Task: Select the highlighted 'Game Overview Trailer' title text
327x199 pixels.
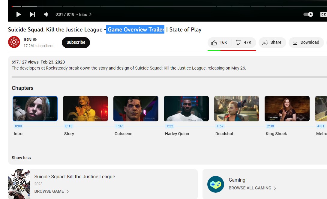Action: click(135, 30)
